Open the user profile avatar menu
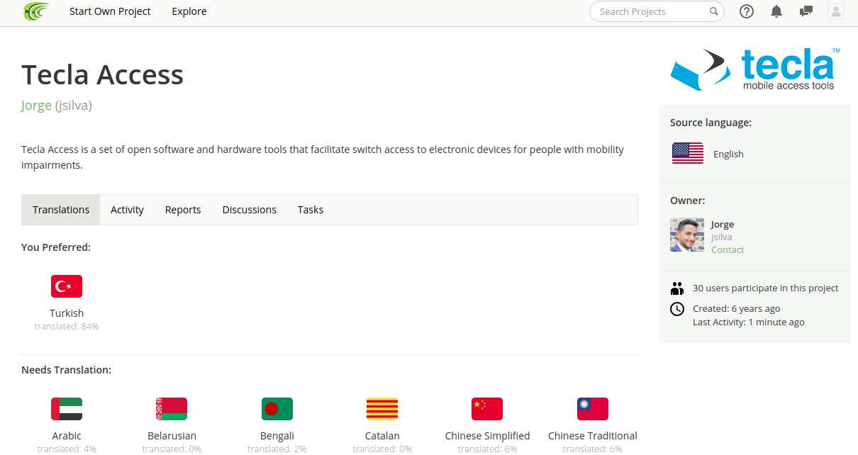Viewport: 858px width, 455px height. click(x=836, y=11)
